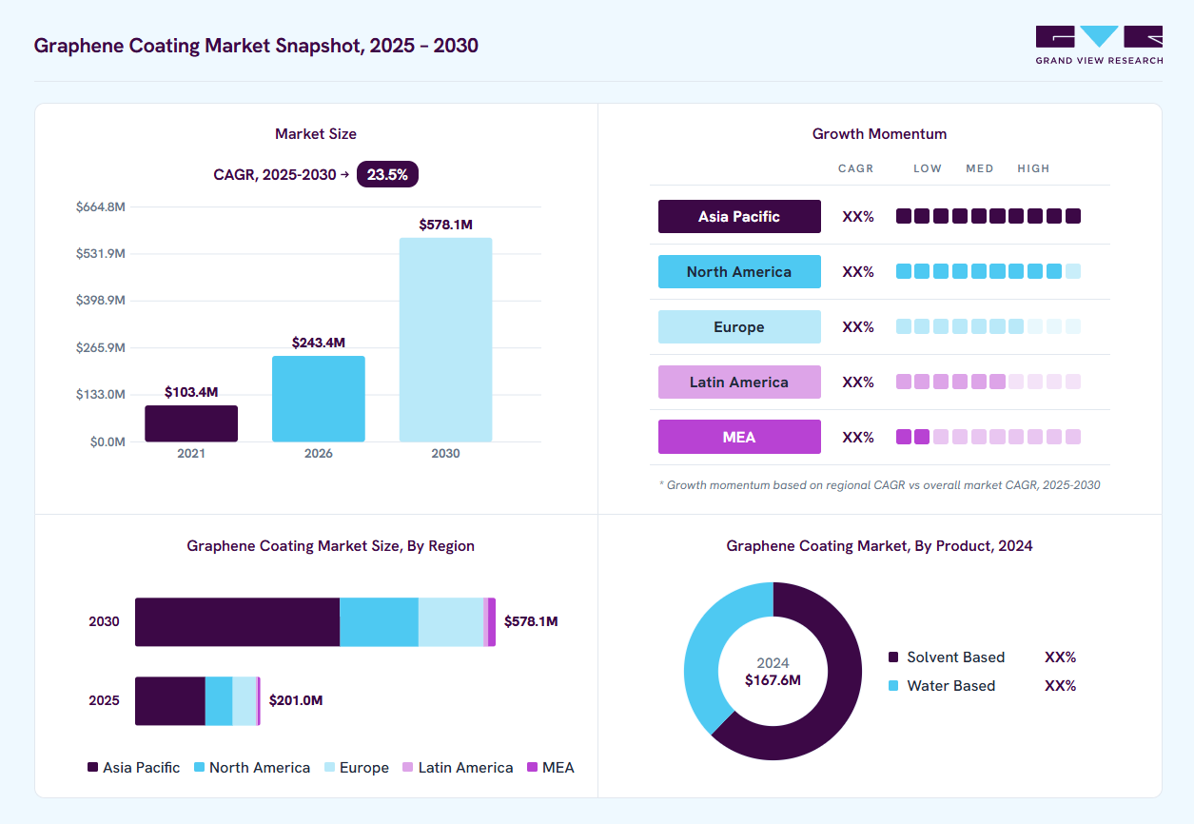Click the growth momentum footnote text
1194x824 pixels.
point(879,485)
